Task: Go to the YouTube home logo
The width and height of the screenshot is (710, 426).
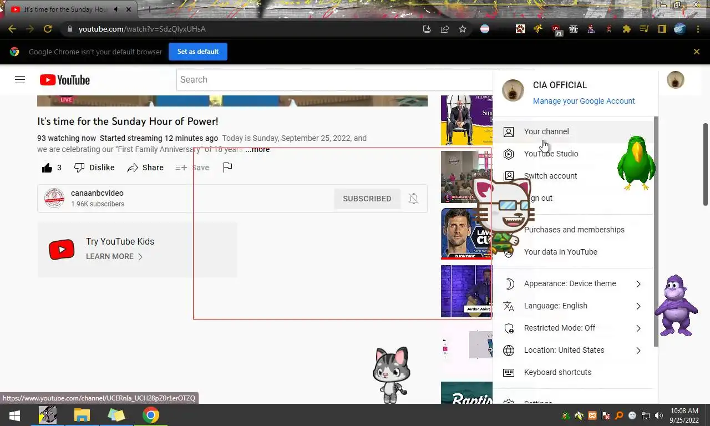Action: point(65,80)
